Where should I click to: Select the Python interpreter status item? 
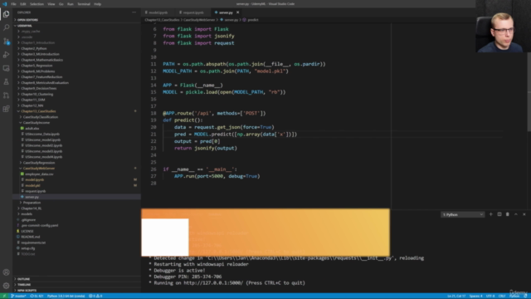66,296
